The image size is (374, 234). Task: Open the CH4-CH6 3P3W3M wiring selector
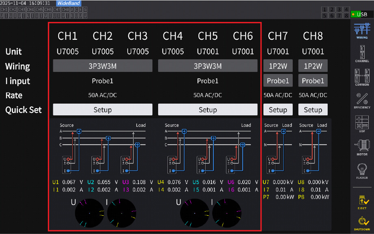[207, 66]
